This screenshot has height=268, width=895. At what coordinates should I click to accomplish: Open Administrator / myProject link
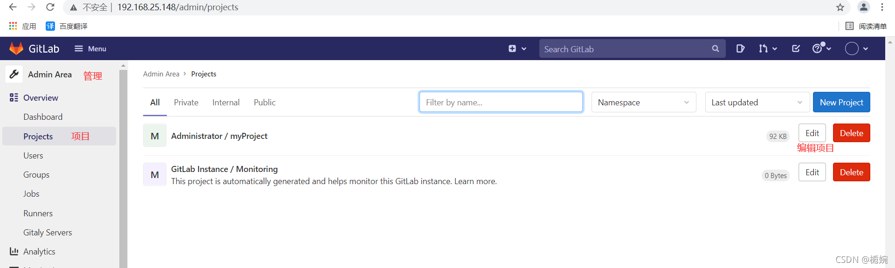tap(219, 136)
